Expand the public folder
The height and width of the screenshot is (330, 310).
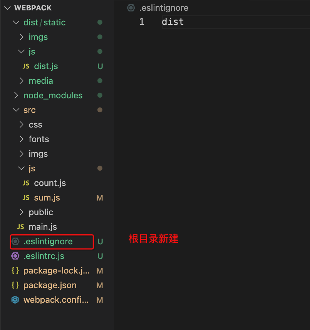(x=22, y=212)
